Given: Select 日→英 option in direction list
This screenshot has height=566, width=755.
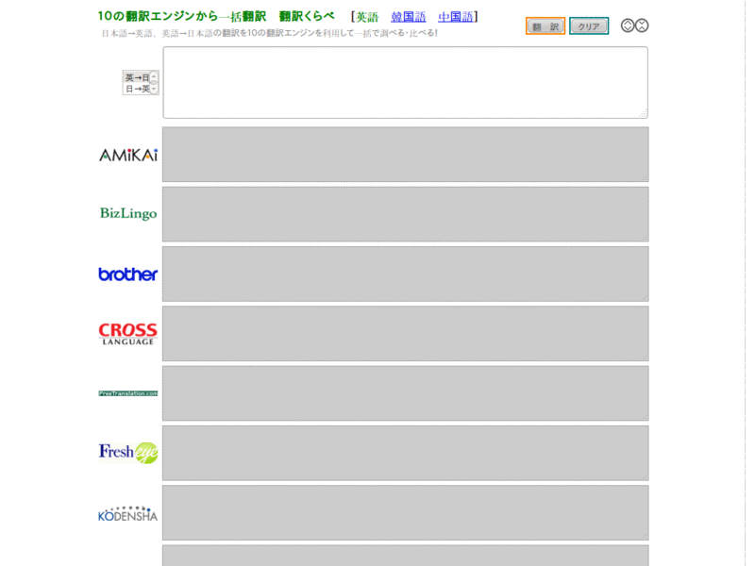Looking at the screenshot, I should coord(137,89).
